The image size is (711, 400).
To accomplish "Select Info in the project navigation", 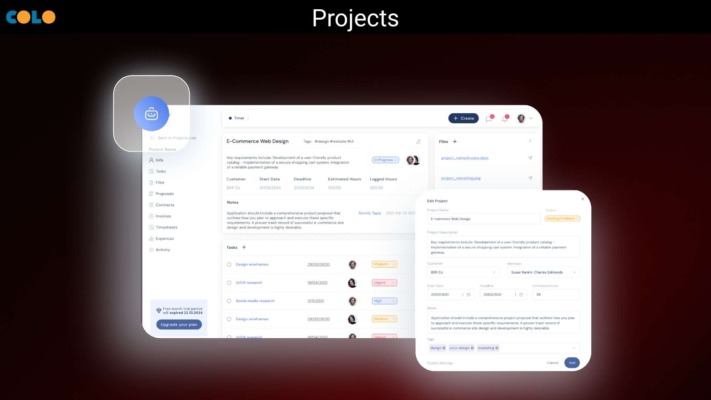I will (159, 160).
